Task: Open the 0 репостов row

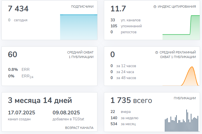Action: 123,32
